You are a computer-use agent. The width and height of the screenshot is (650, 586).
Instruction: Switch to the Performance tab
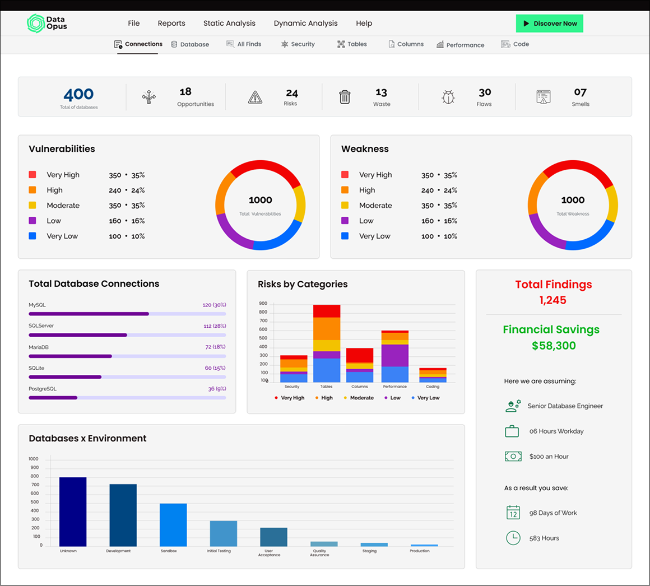tap(460, 45)
